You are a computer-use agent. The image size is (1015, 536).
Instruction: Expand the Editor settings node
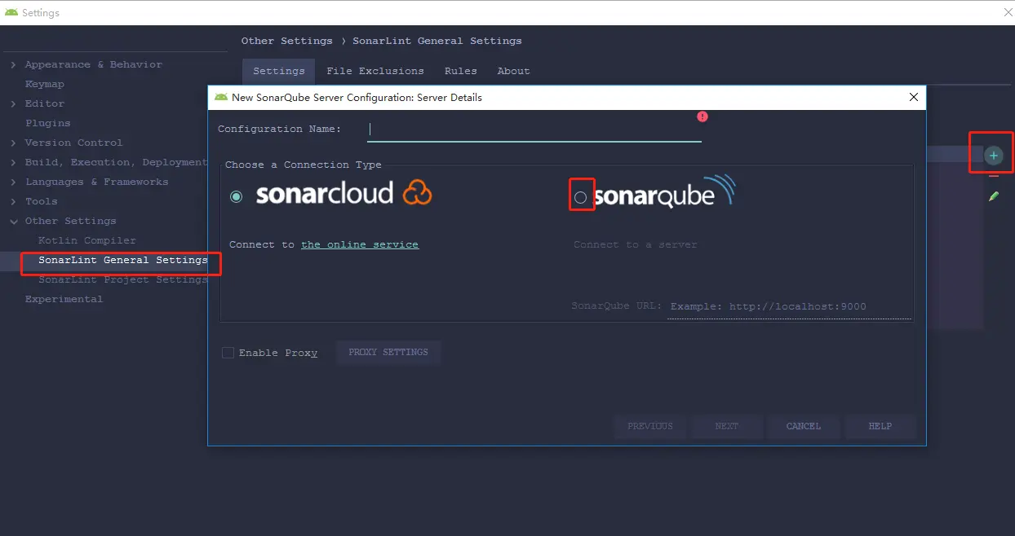tap(13, 103)
